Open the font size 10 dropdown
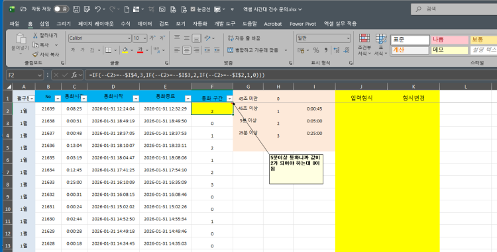497x252 pixels. (145, 38)
